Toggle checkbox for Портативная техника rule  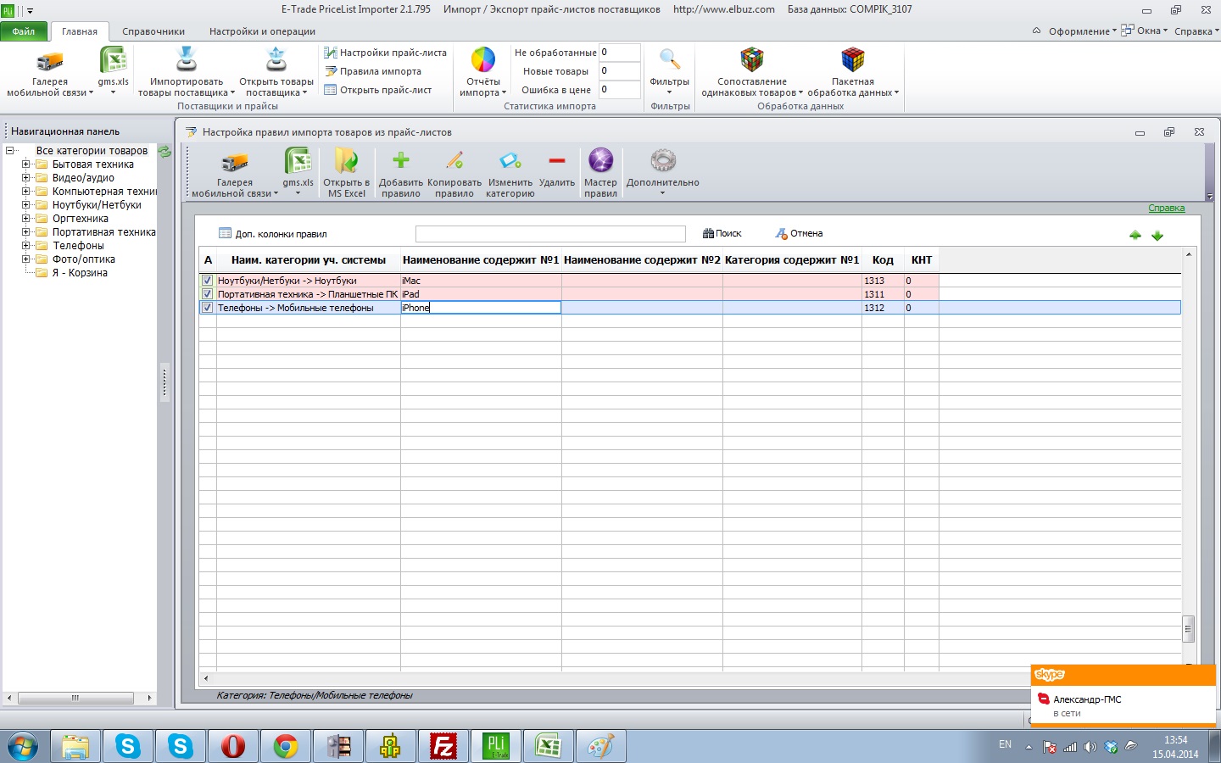click(207, 294)
